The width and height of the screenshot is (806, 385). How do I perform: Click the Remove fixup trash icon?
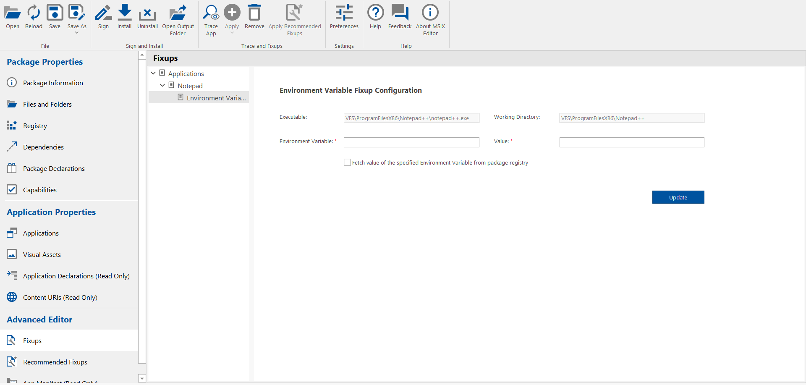(254, 13)
